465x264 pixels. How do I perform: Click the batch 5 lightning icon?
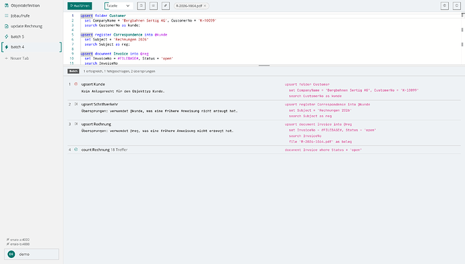(x=7, y=36)
